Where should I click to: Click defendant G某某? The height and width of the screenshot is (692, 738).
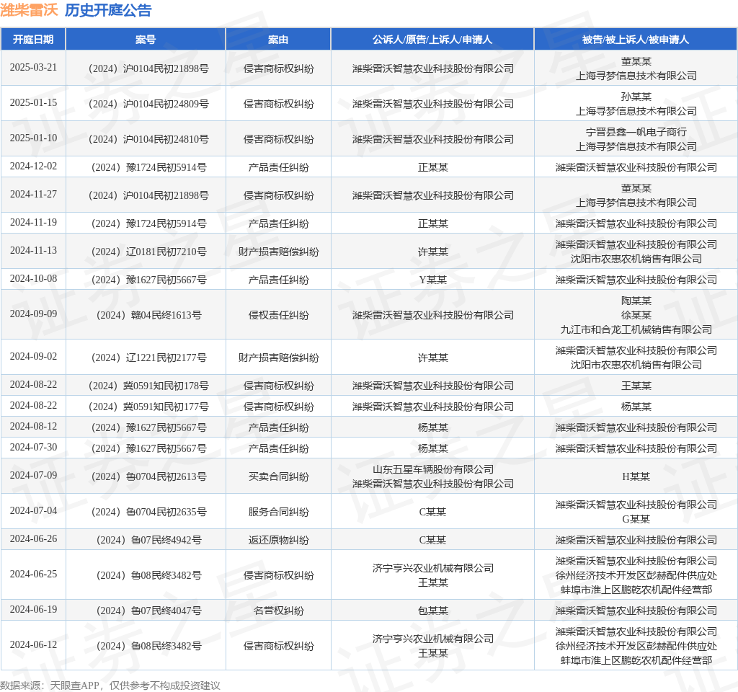click(636, 519)
